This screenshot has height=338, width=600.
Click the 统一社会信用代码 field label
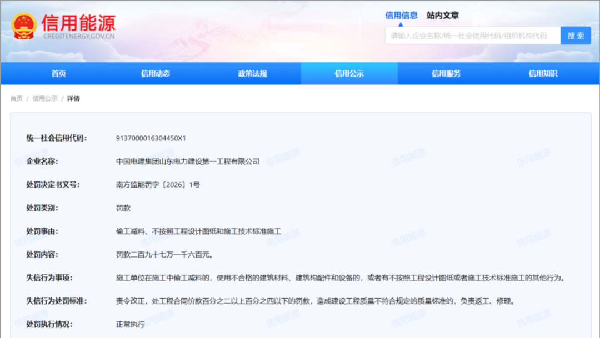click(57, 138)
